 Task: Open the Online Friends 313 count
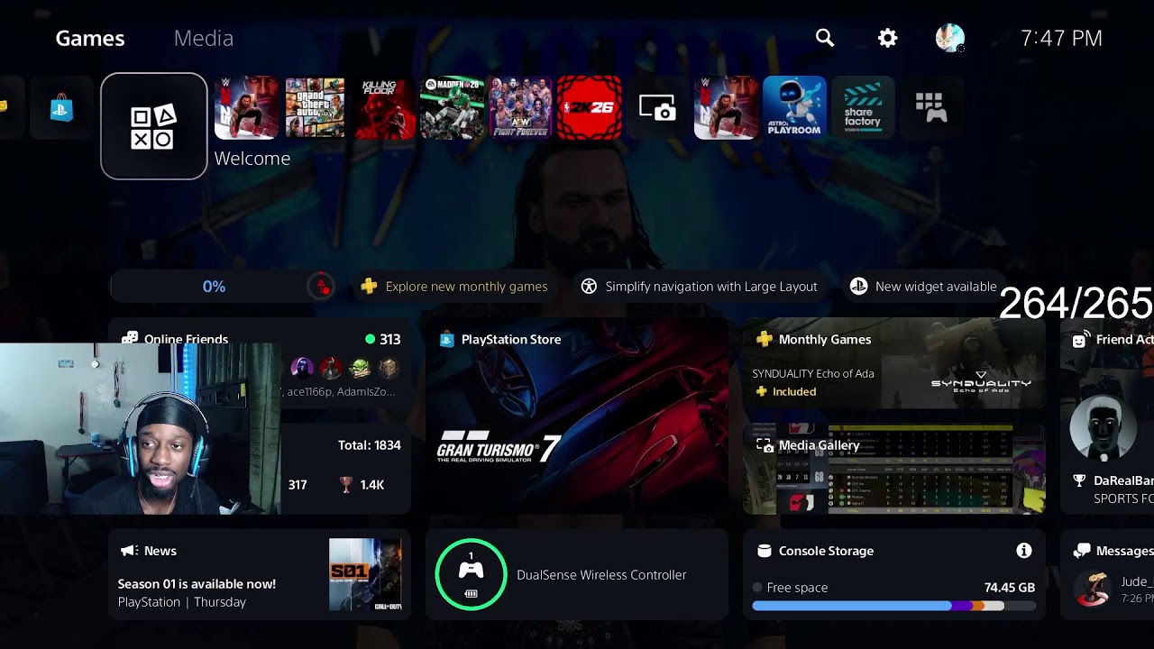click(383, 340)
